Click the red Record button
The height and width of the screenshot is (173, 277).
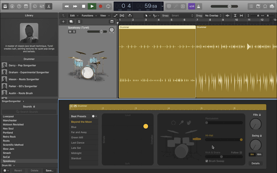(x=101, y=6)
